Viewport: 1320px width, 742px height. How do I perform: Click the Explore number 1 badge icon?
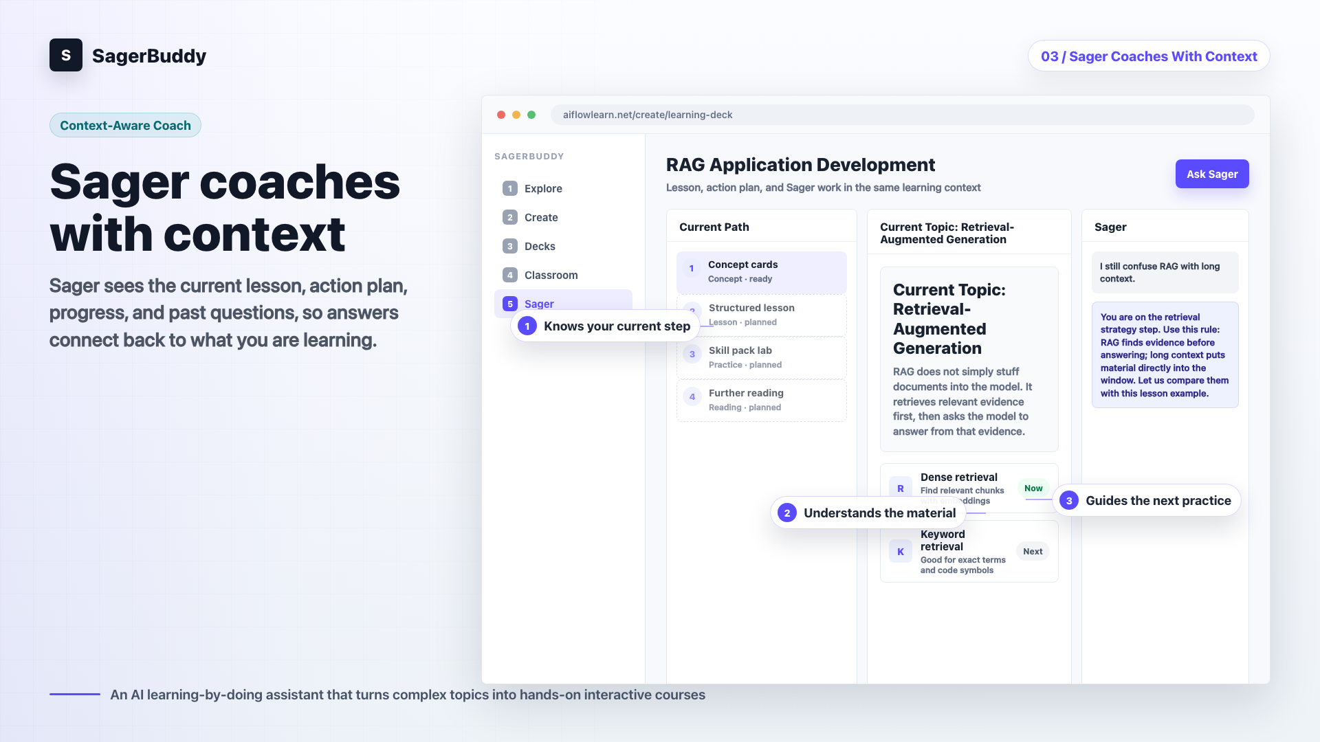[x=509, y=188]
